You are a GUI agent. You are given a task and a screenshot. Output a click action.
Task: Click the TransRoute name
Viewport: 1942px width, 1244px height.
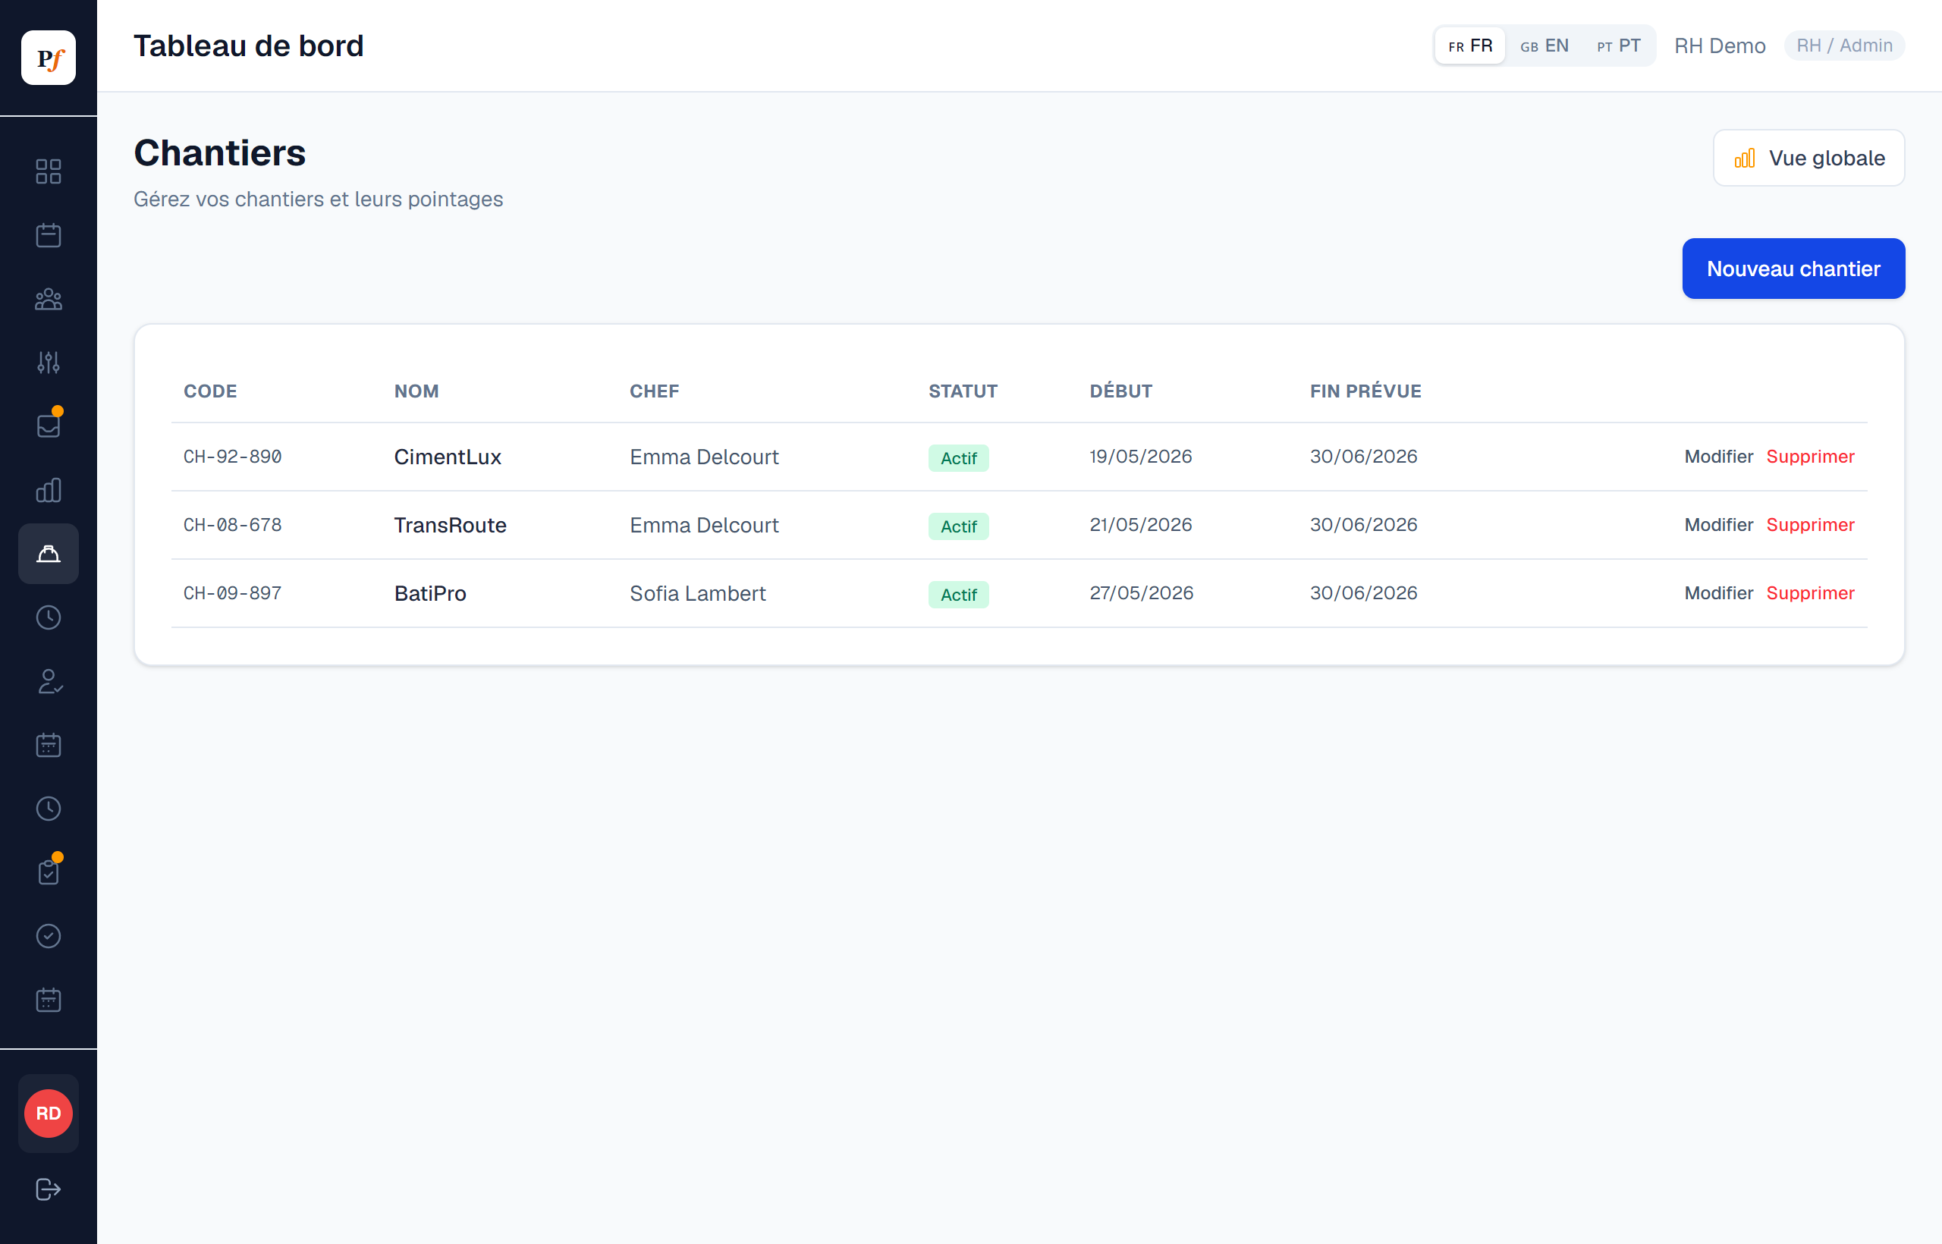click(x=450, y=525)
